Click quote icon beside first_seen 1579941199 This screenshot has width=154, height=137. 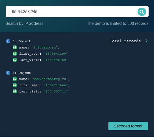click(15, 54)
